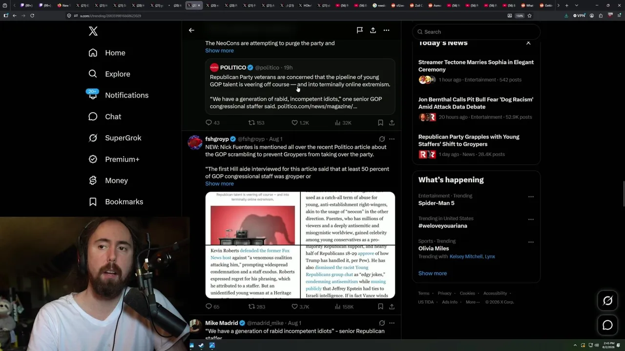Open Premium+ in the sidebar
The image size is (625, 351).
point(114,159)
